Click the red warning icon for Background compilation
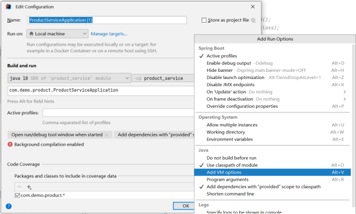Viewport: 356px width, 214px height. (10, 145)
